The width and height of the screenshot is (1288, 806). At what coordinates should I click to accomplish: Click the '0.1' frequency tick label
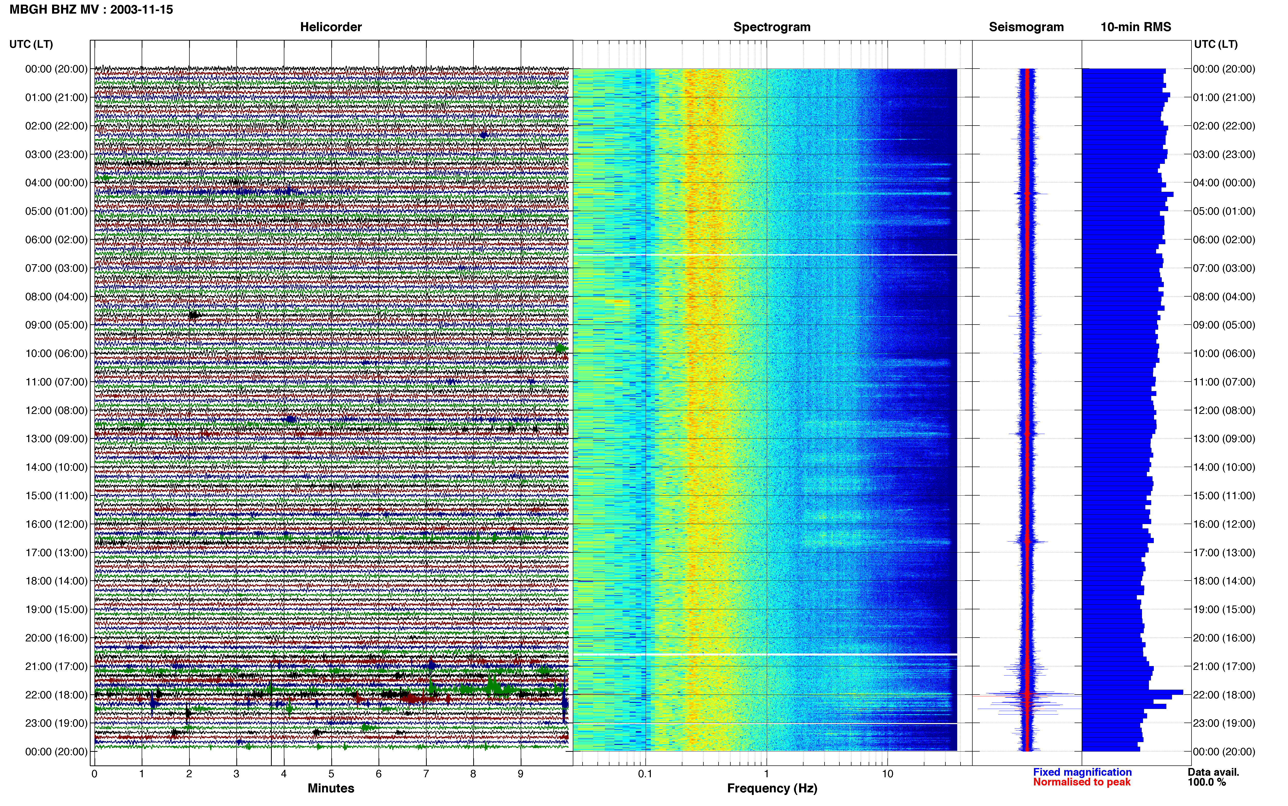click(x=645, y=774)
